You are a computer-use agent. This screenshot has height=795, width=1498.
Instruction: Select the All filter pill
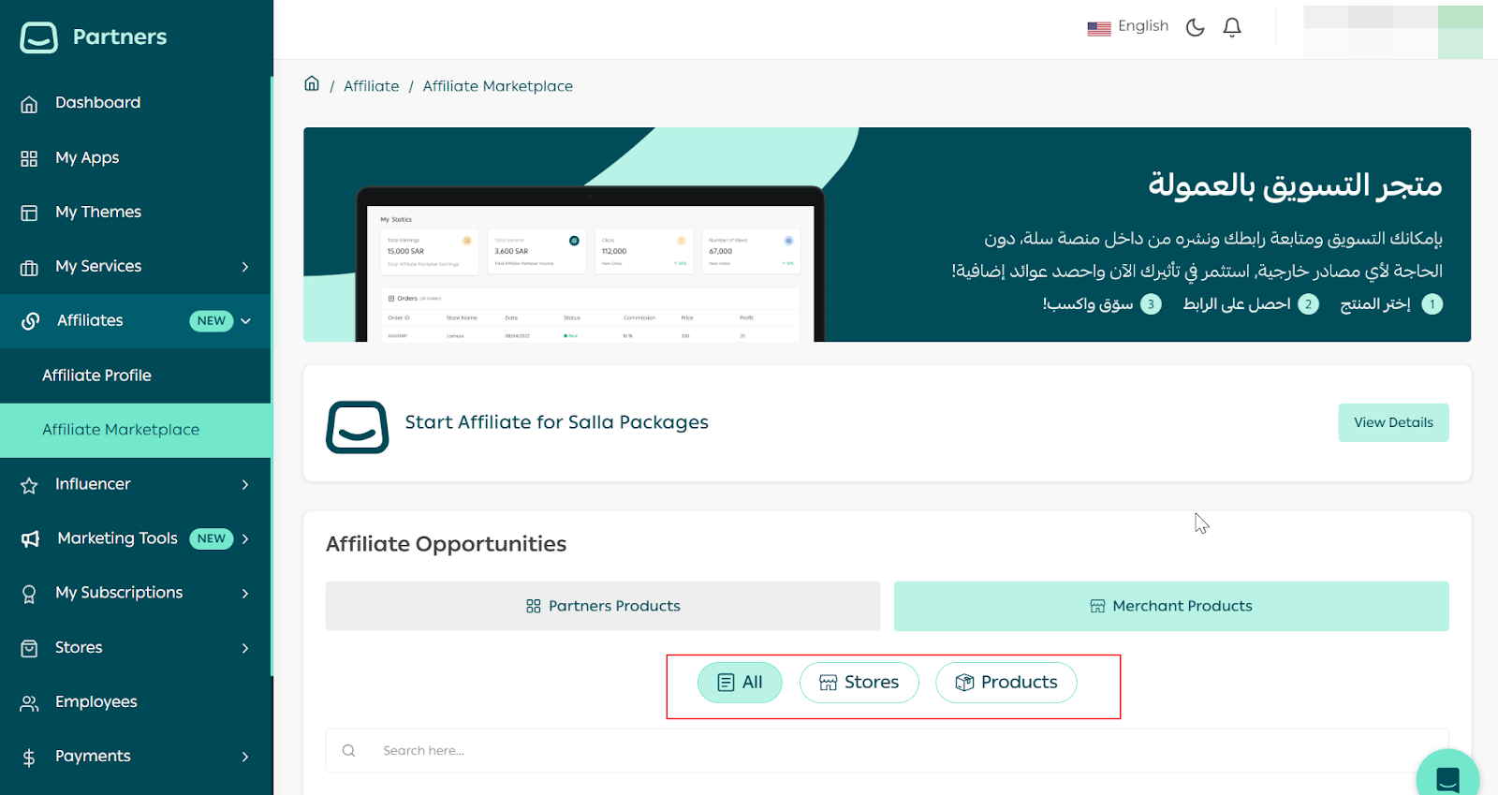[x=740, y=683]
